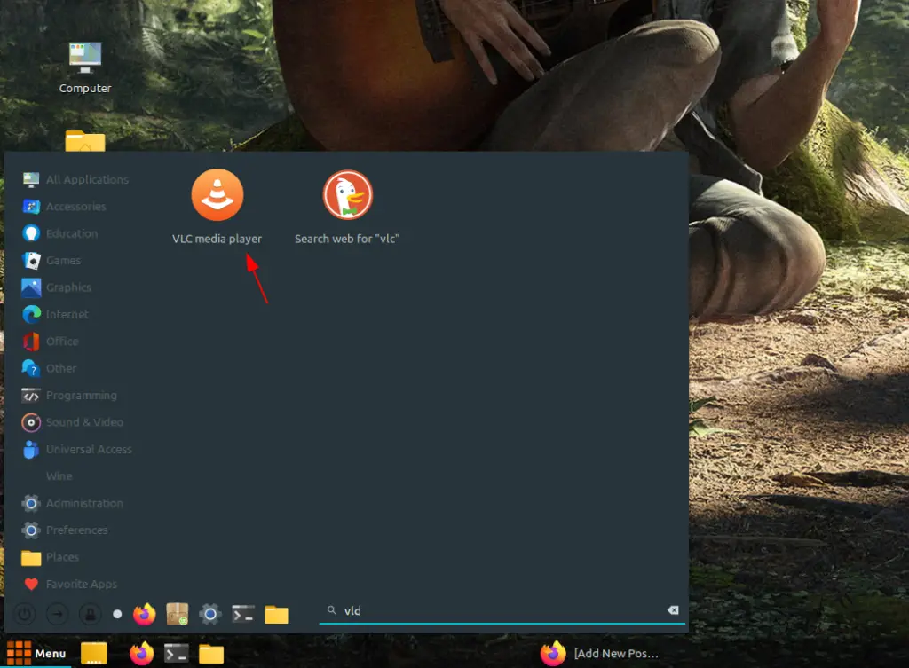The width and height of the screenshot is (909, 668).
Task: Click the log out arrow icon
Action: (58, 614)
